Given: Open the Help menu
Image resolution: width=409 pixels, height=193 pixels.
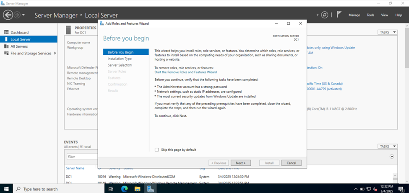Looking at the screenshot, I should 399,15.
